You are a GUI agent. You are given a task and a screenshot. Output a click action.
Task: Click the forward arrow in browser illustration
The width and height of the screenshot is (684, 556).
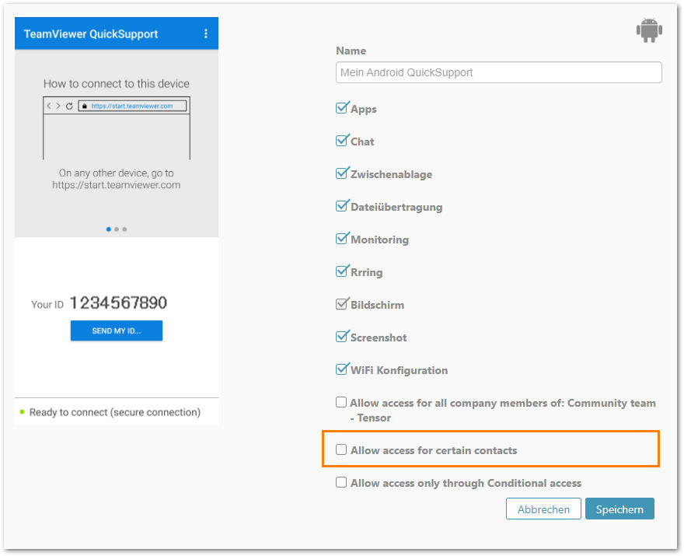pyautogui.click(x=58, y=106)
